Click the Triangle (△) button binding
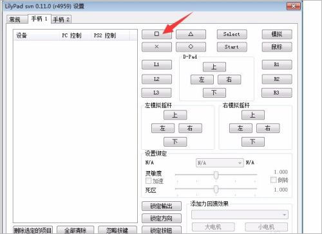Viewport: 322px width, 234px height. pos(191,34)
